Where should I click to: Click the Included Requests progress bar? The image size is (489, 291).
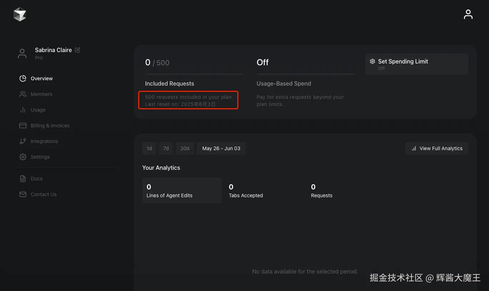194,74
